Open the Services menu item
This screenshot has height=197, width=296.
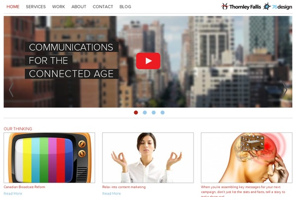tap(36, 6)
